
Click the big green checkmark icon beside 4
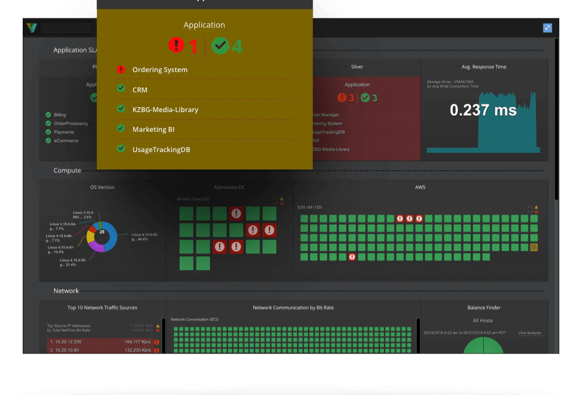pos(220,46)
